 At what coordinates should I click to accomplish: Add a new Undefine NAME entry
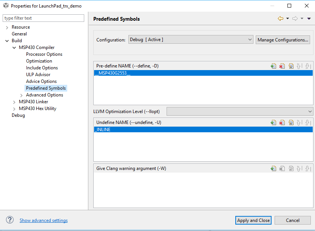pos(273,122)
